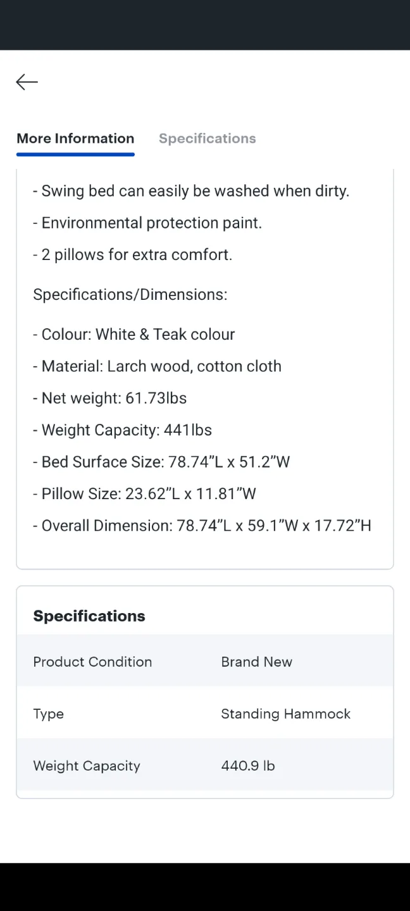Tap the Product Condition row

[92, 662]
